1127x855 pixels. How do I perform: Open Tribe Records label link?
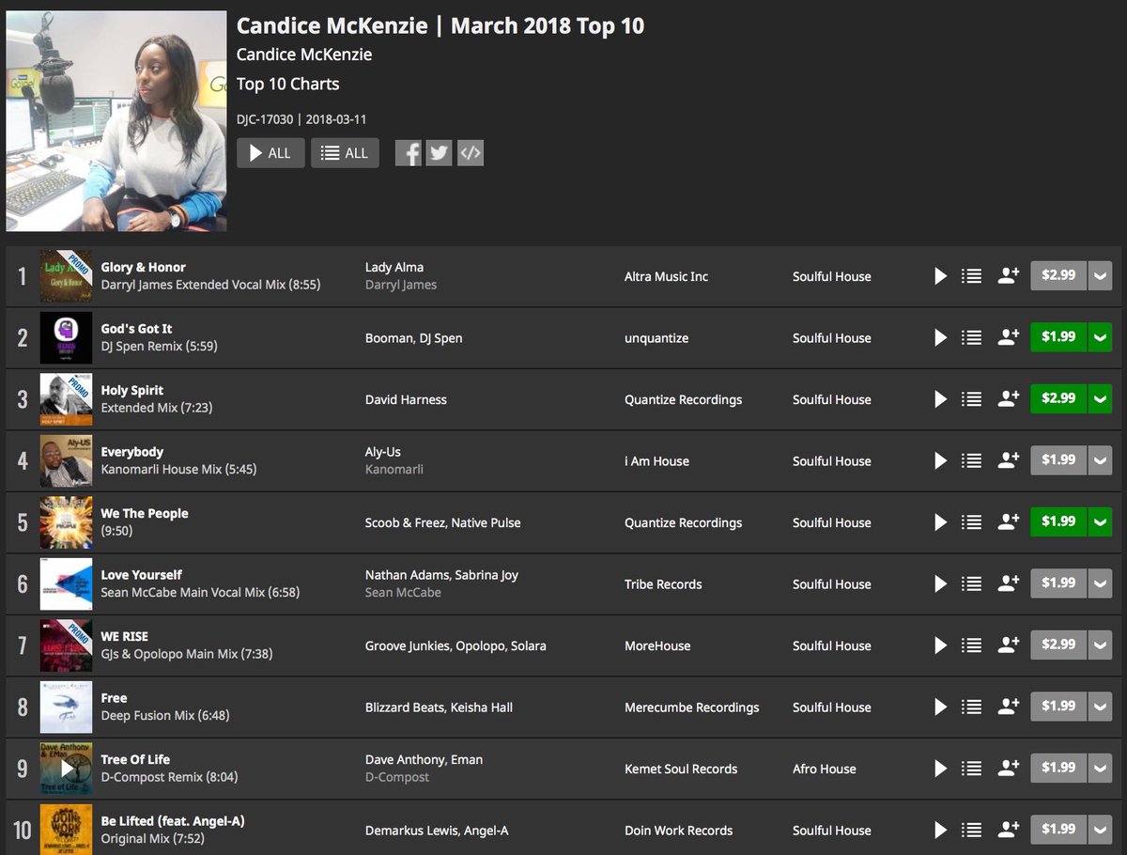[x=663, y=583]
